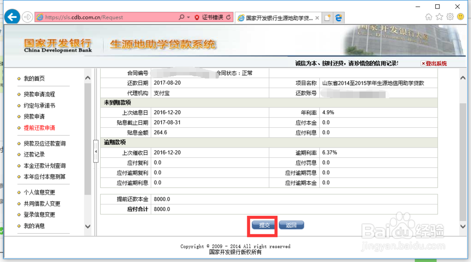The image size is (471, 262).
Task: Open 贷款申请 menu item
Action: [x=34, y=116]
